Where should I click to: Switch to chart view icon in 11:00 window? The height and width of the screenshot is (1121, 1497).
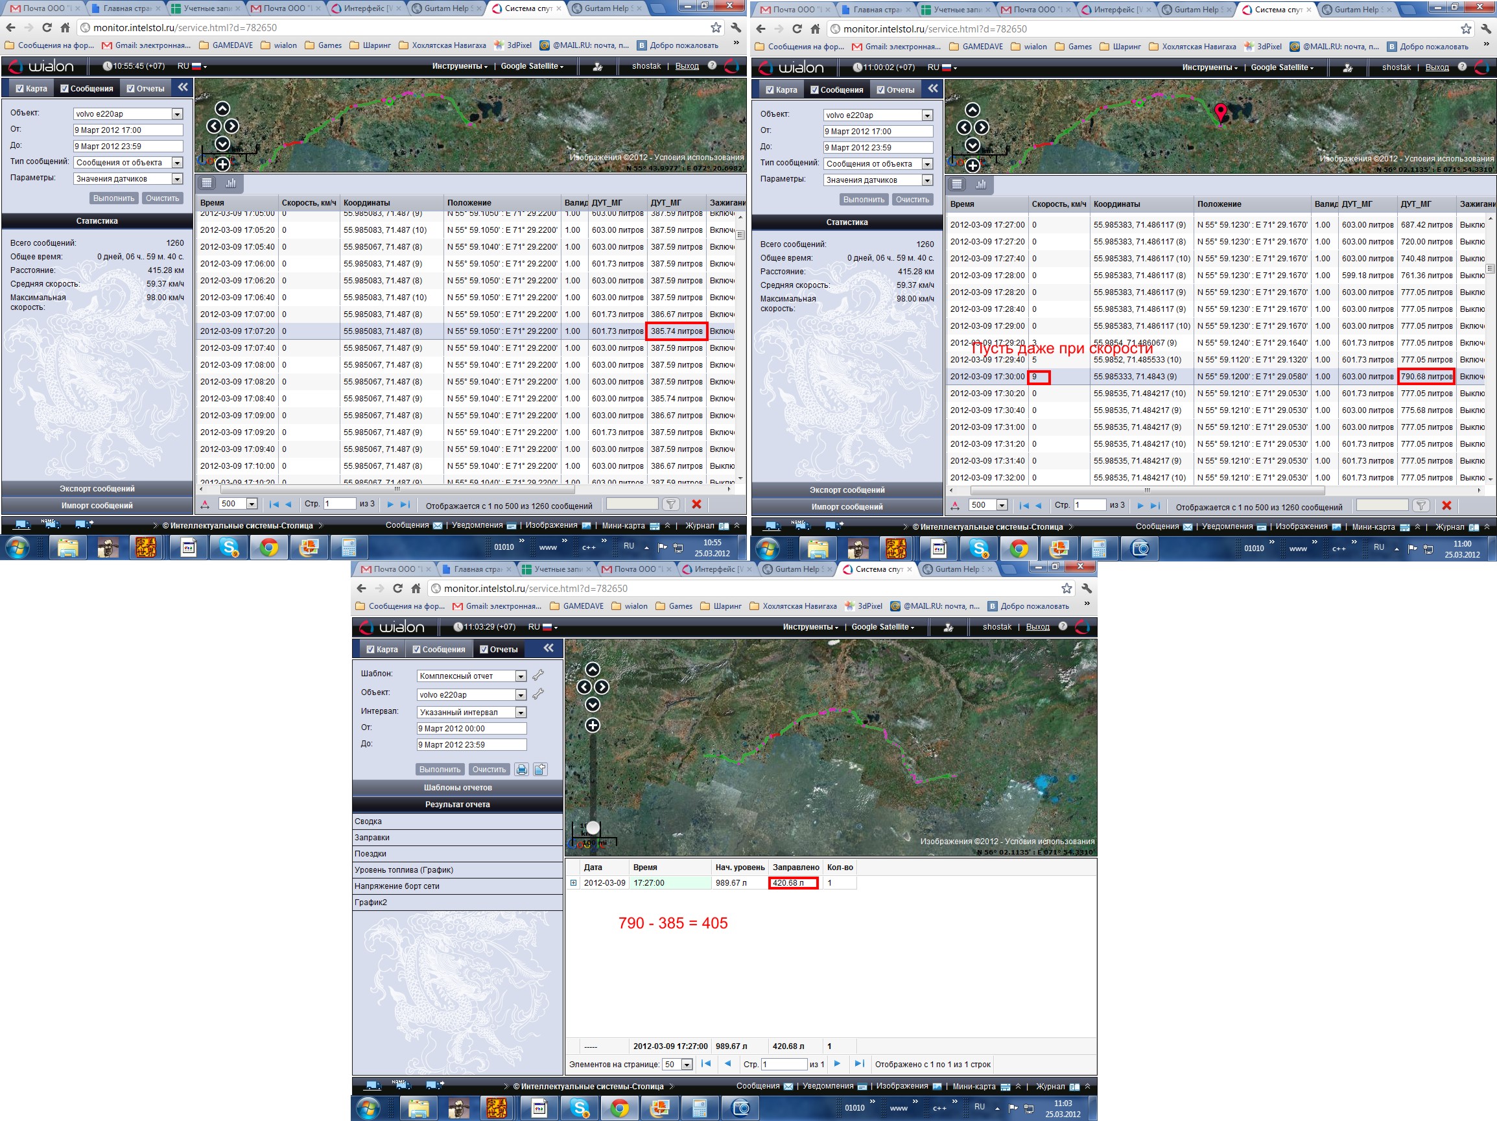tap(981, 184)
